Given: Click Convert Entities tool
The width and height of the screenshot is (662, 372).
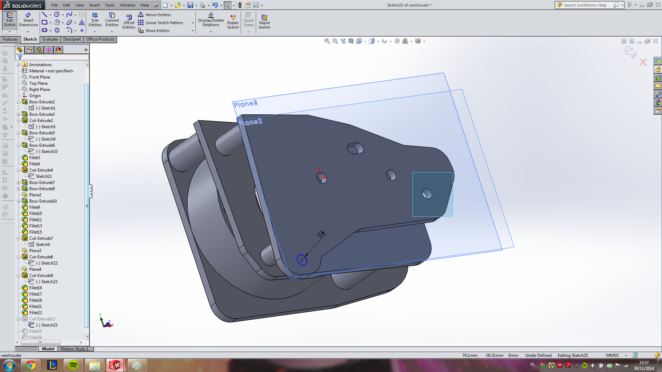Looking at the screenshot, I should coord(112,20).
